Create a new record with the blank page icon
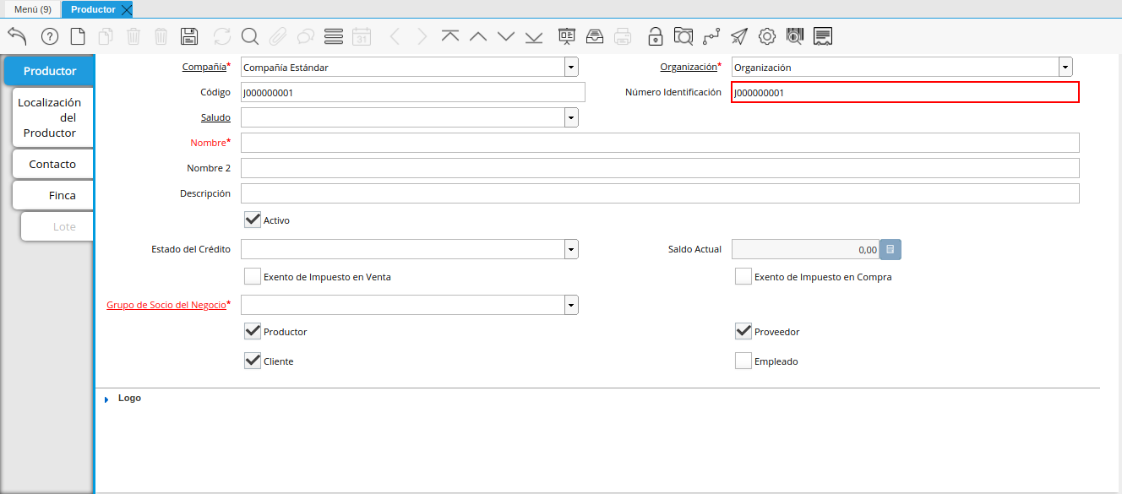Viewport: 1122px width, 494px height. pos(78,36)
